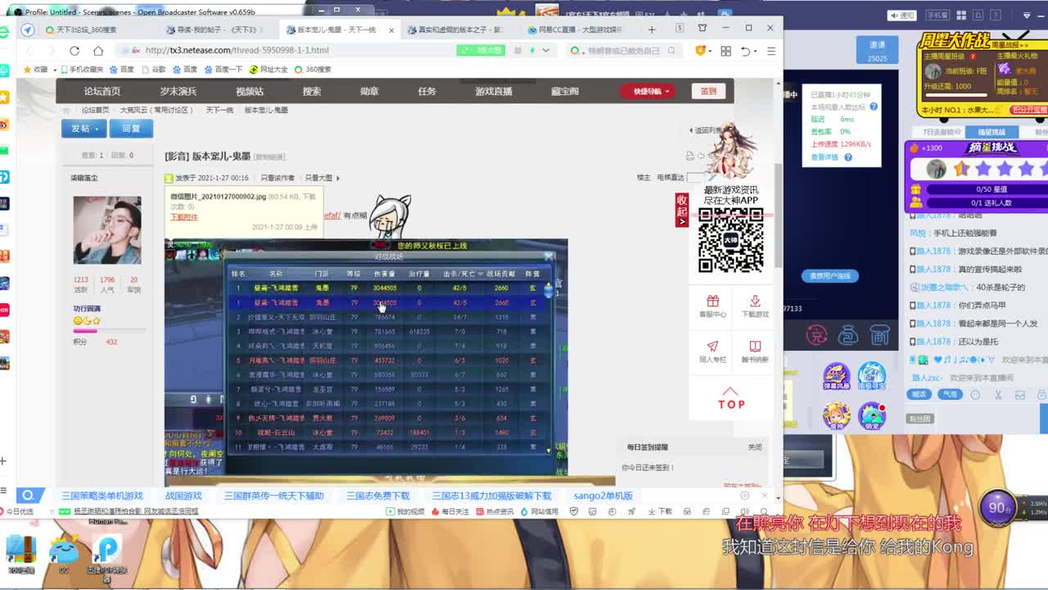Click the browser undo-close arrow icon

tap(746, 51)
